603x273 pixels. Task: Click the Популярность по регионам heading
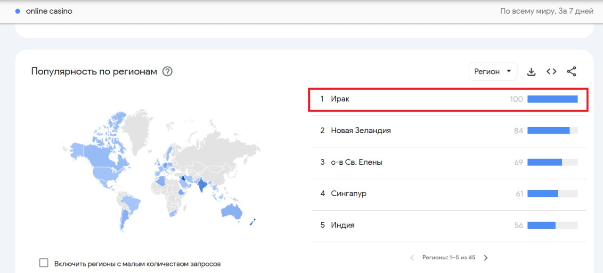[x=94, y=71]
